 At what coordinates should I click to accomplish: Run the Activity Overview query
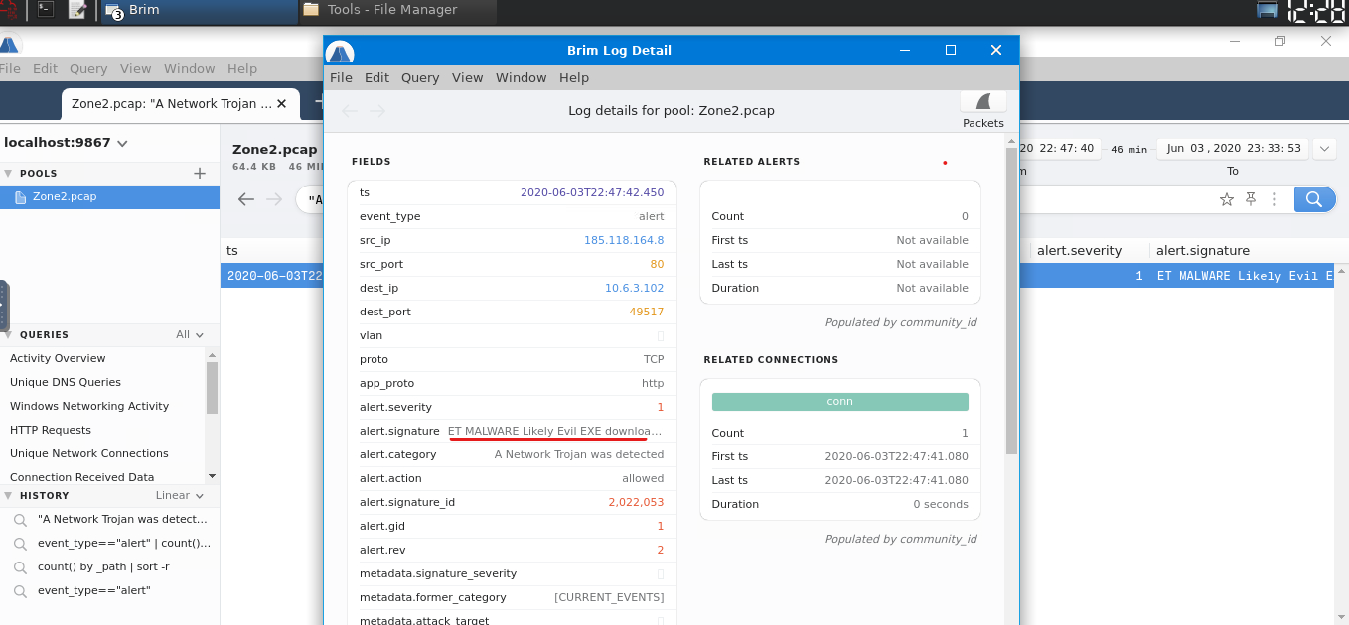pyautogui.click(x=58, y=358)
